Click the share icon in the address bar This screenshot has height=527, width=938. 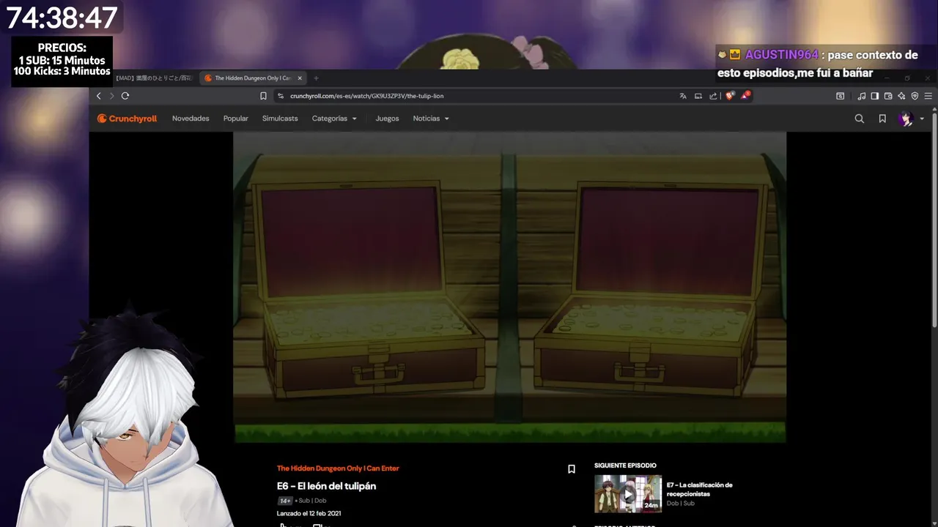coord(713,96)
